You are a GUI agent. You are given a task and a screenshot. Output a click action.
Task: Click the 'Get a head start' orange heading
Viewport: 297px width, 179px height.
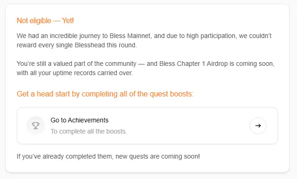[x=105, y=94]
